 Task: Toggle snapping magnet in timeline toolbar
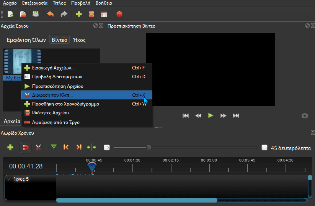tap(26, 147)
